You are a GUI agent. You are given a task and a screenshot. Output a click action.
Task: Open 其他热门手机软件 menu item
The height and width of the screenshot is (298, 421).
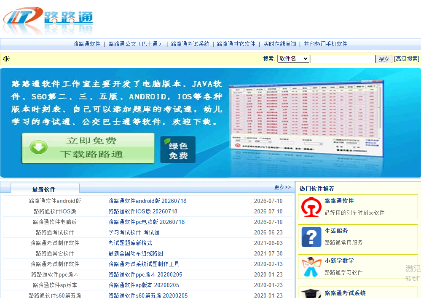tap(326, 44)
